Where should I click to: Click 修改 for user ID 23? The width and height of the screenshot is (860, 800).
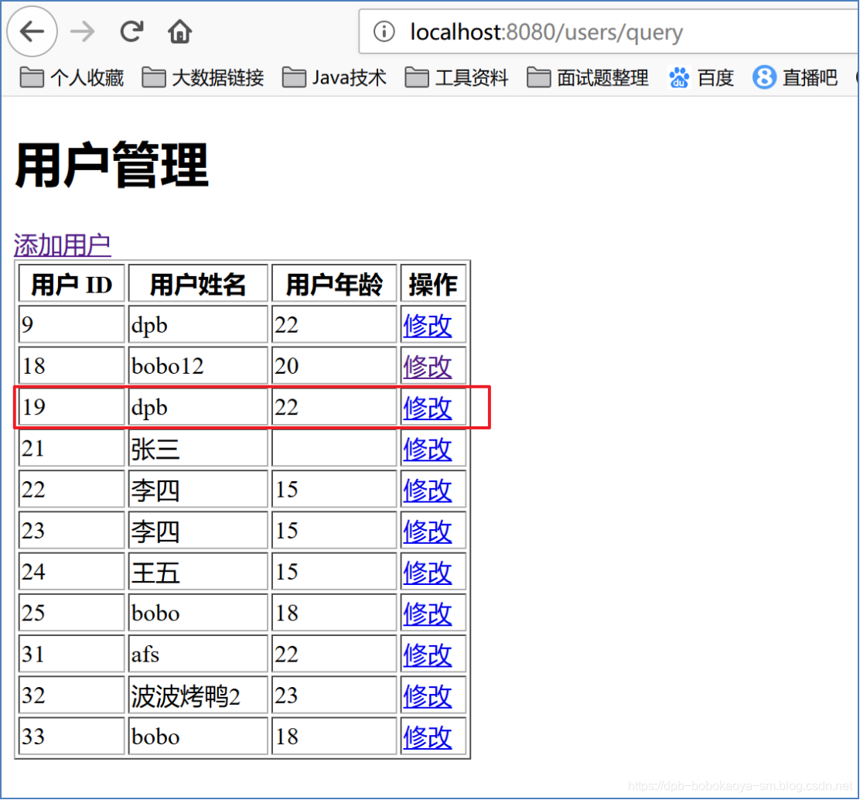427,531
